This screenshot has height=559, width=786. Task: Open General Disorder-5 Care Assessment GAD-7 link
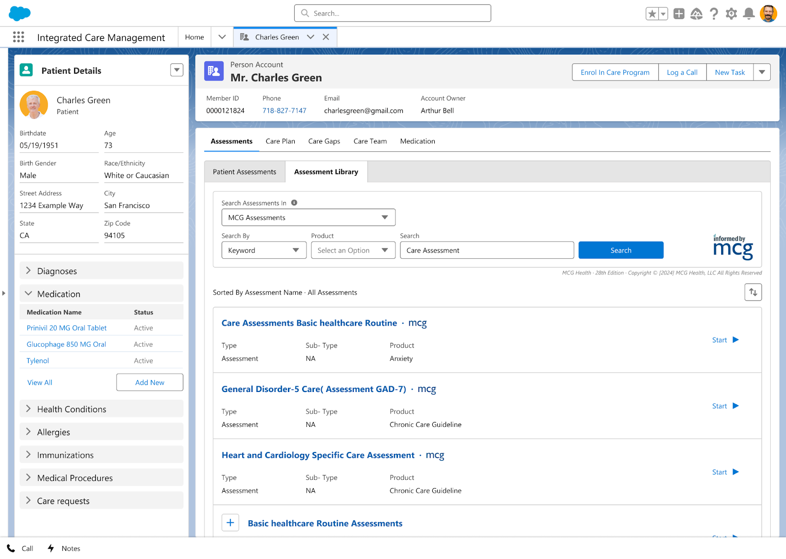tap(314, 389)
